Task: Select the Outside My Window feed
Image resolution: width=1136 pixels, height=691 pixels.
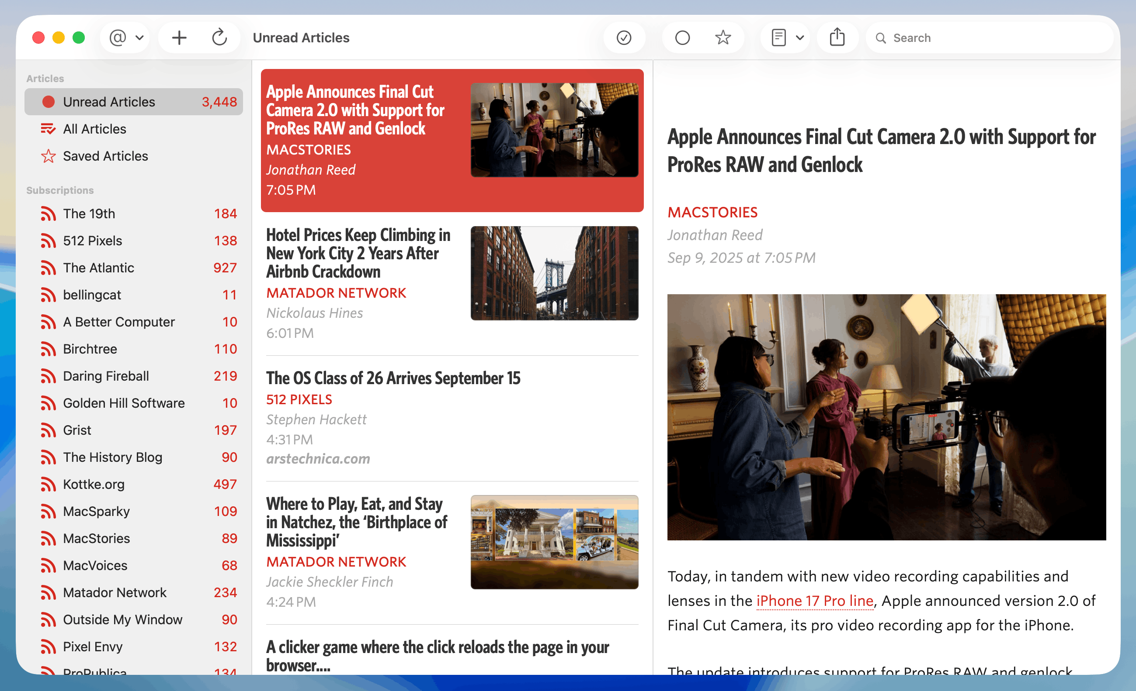Action: pos(133,619)
